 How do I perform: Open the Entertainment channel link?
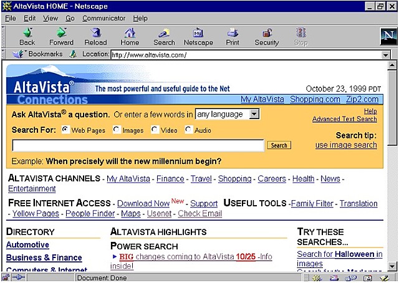pos(32,189)
